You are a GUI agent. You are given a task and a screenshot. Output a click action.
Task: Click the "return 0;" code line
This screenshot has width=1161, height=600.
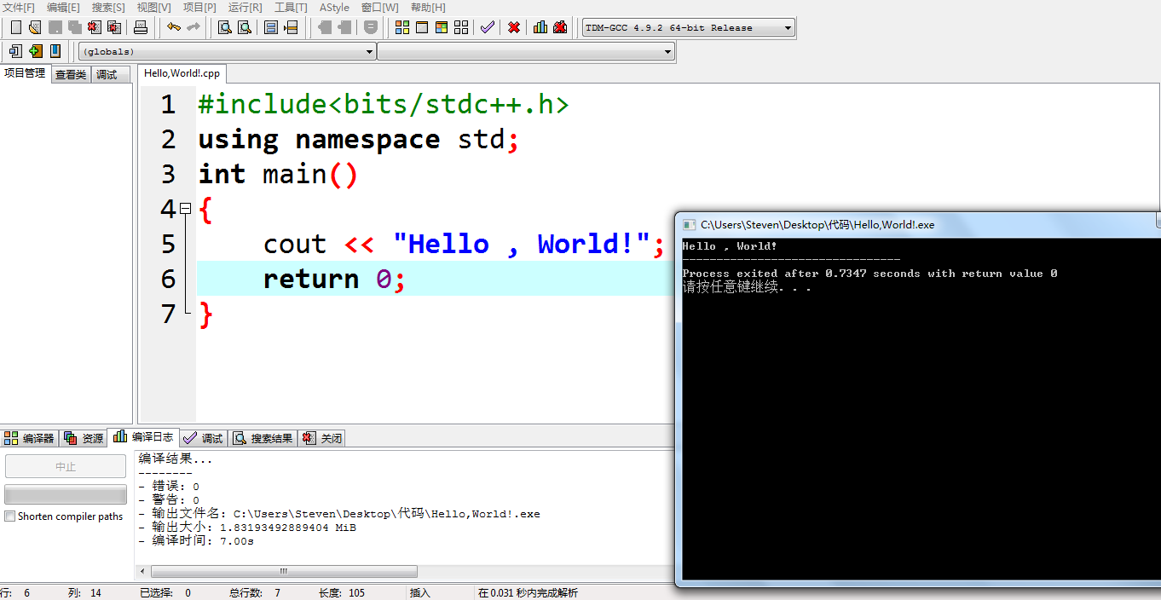334,279
